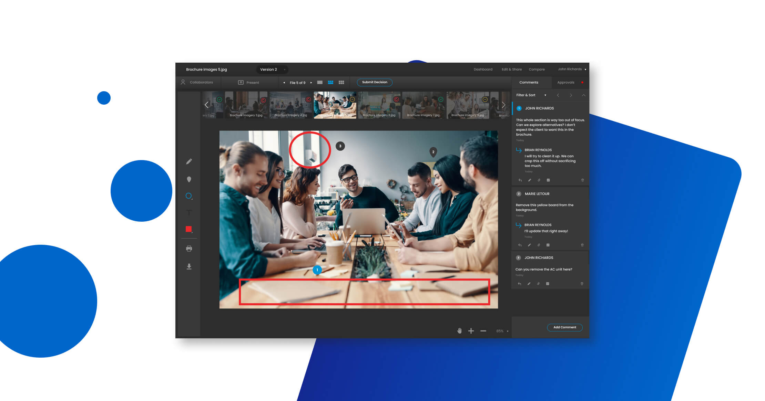This screenshot has width=765, height=401.
Task: Activate the hand pan tool
Action: click(x=459, y=330)
